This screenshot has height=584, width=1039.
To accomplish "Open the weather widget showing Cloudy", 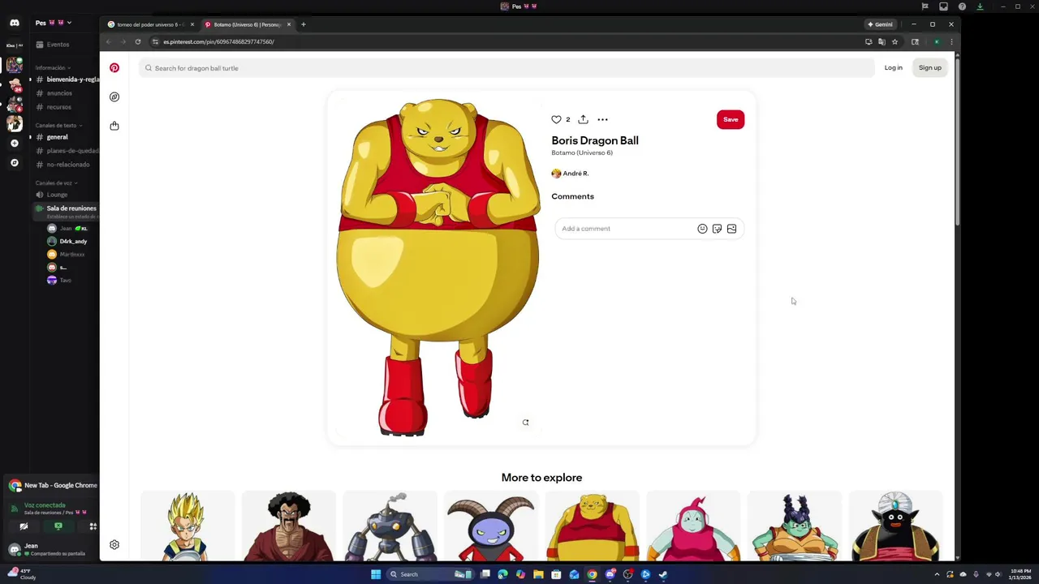I will [x=22, y=573].
